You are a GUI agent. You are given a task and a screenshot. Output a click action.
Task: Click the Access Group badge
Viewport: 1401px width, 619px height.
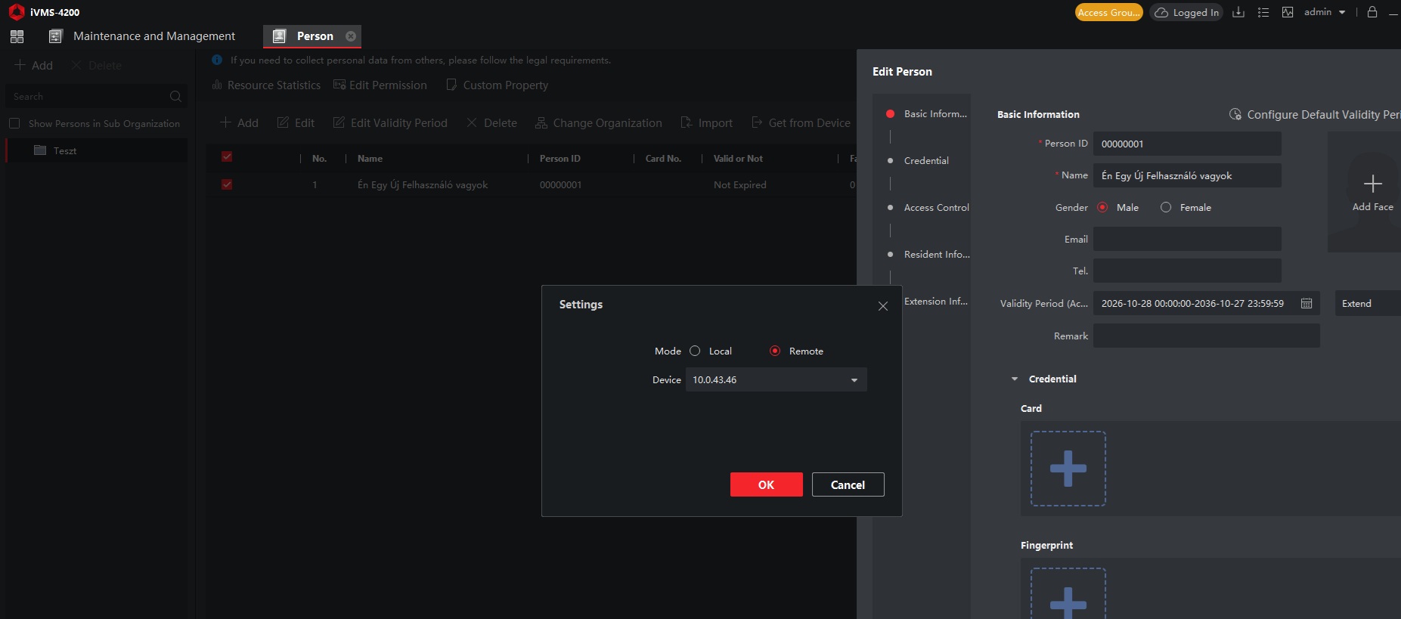pos(1109,12)
